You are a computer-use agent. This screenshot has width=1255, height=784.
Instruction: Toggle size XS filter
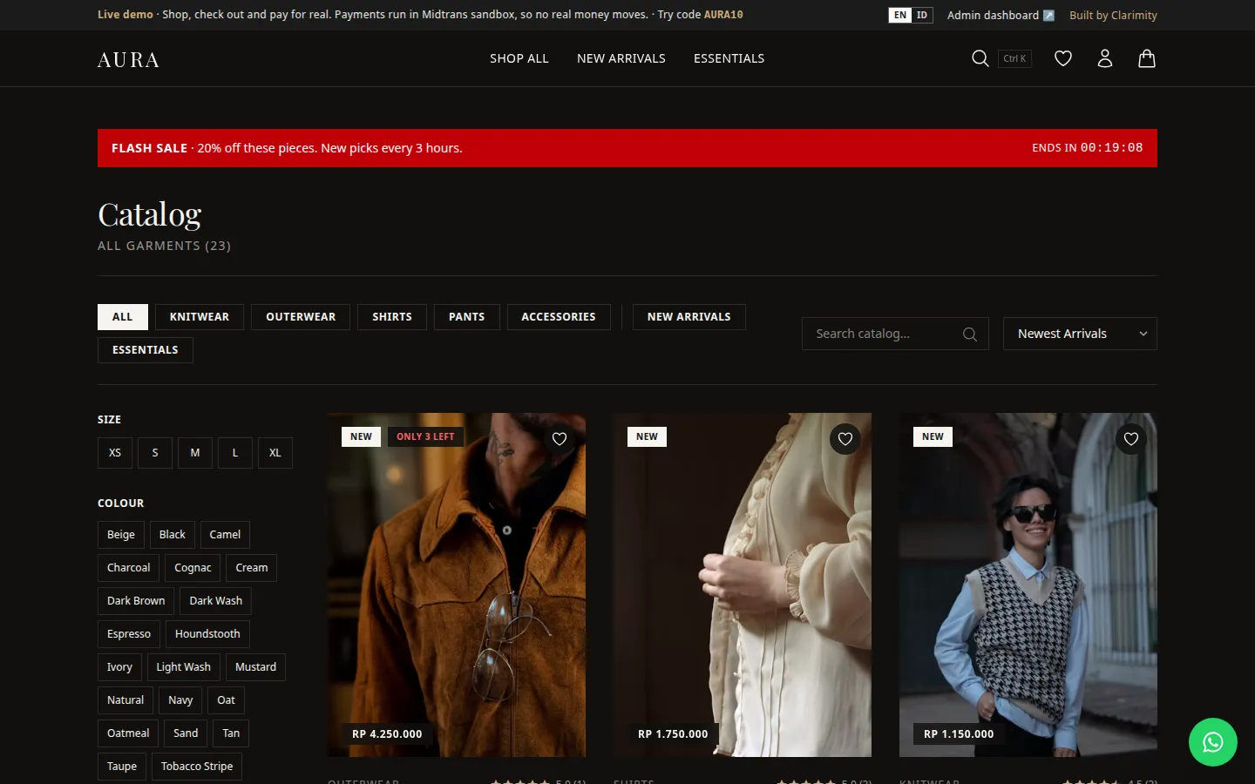click(x=115, y=453)
